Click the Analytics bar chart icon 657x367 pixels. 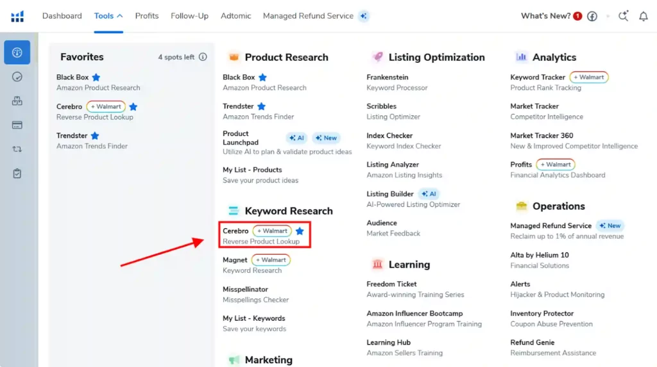pos(521,56)
